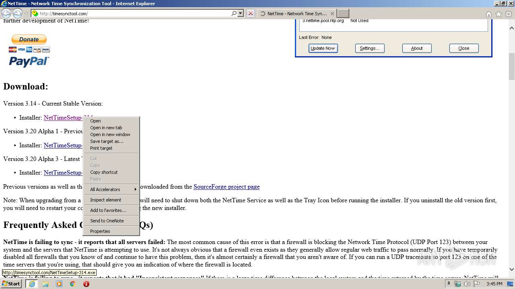515x289 pixels.
Task: Click the browser Forward arrow button
Action: point(17,14)
